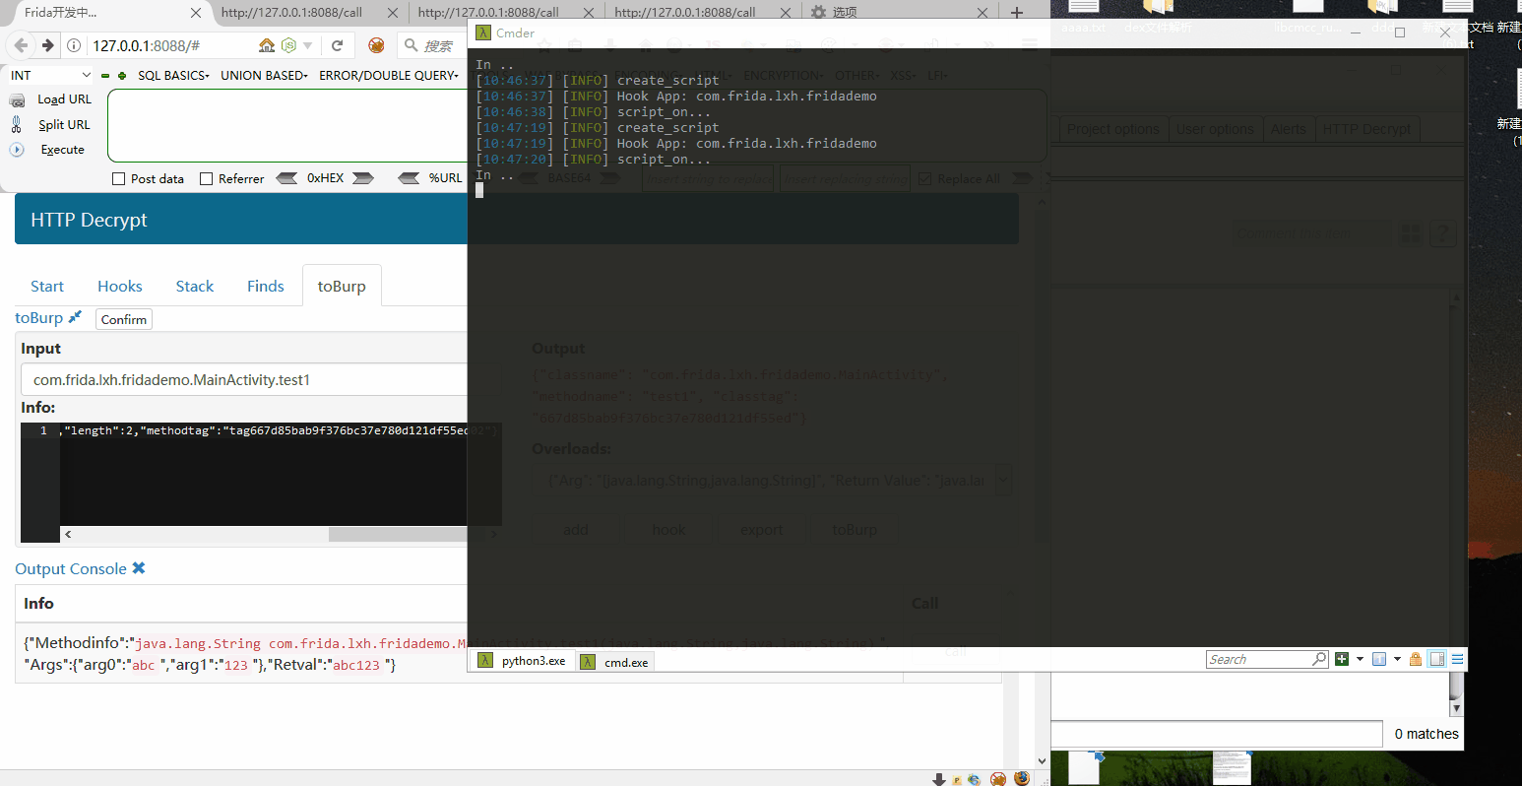Select the toBurp tab
Image resolution: width=1522 pixels, height=786 pixels.
(x=342, y=286)
